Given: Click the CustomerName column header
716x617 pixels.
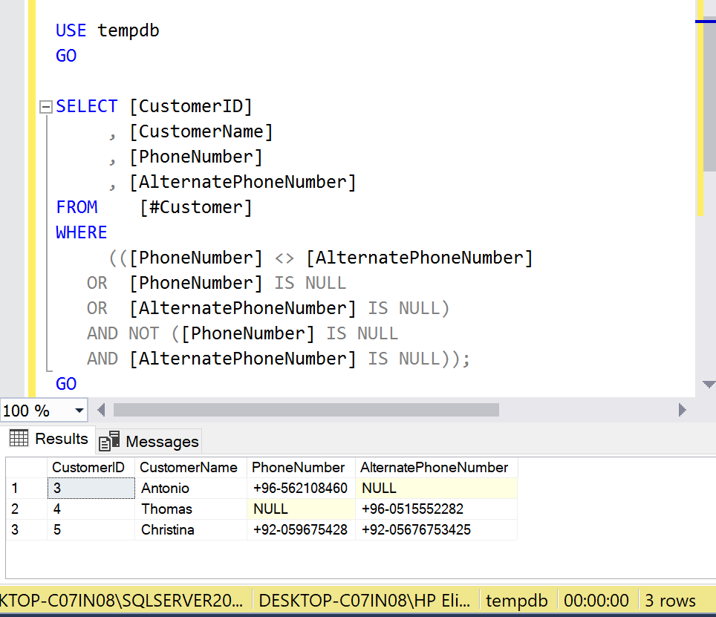Looking at the screenshot, I should click(189, 467).
